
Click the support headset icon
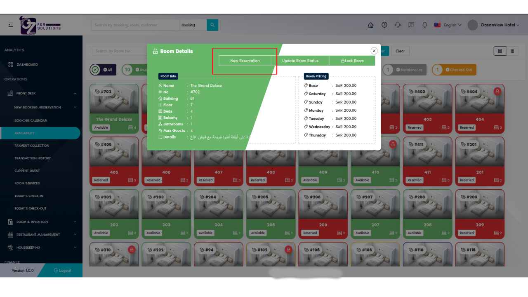[398, 25]
